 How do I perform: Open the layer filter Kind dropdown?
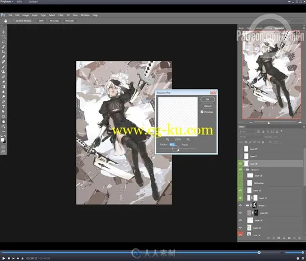tap(247, 132)
